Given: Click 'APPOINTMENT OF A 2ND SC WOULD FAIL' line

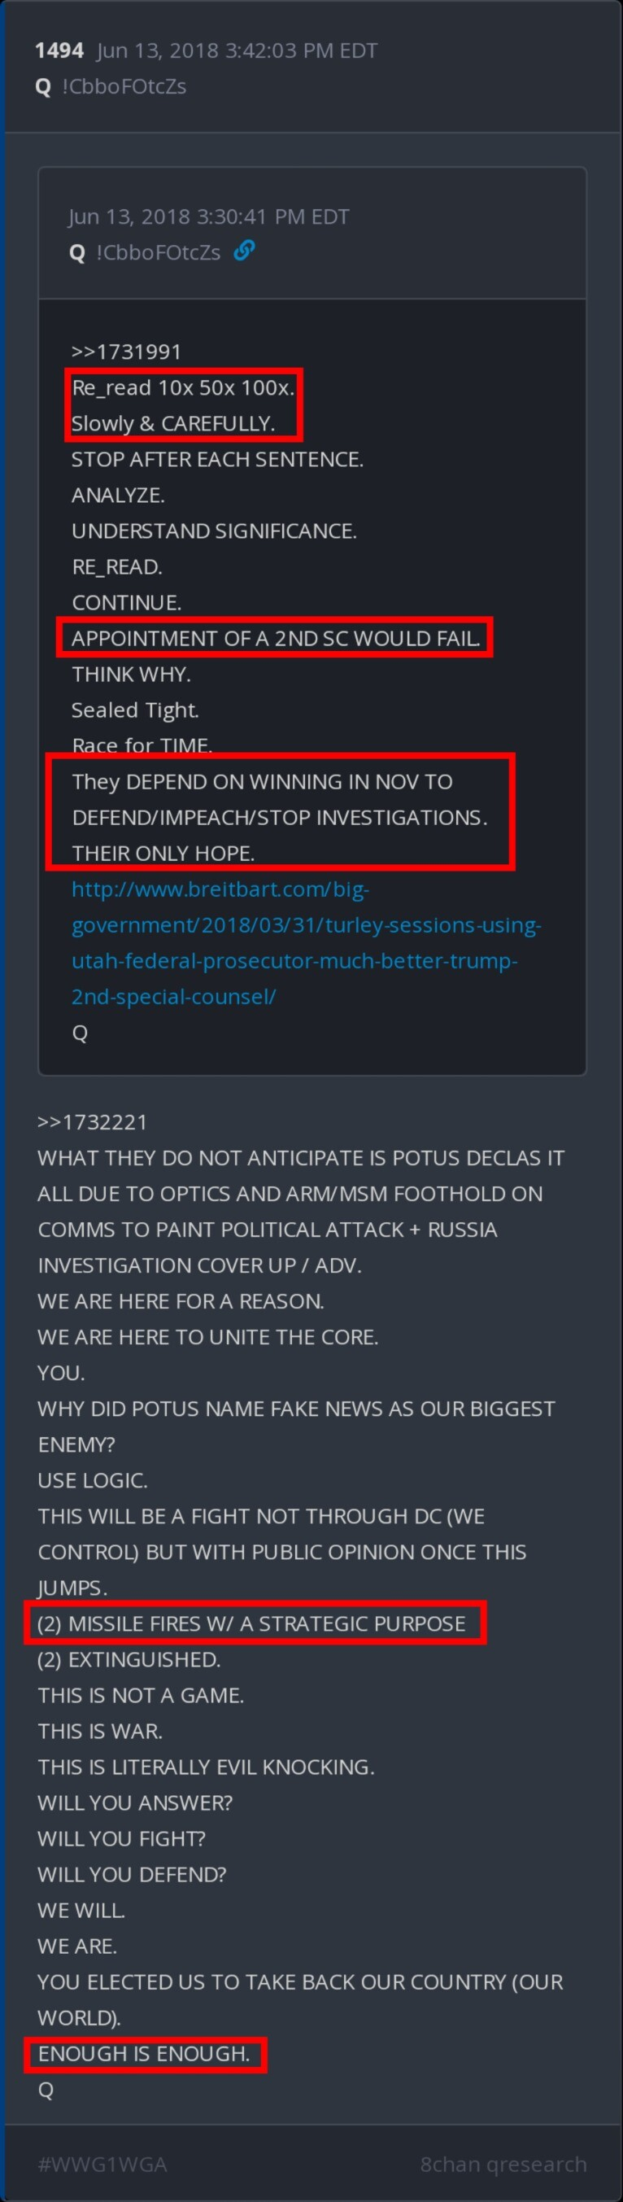Looking at the screenshot, I should 274,638.
